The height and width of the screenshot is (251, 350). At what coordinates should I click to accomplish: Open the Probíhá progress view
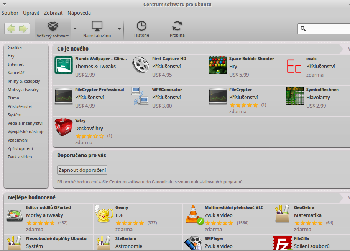[x=177, y=29]
